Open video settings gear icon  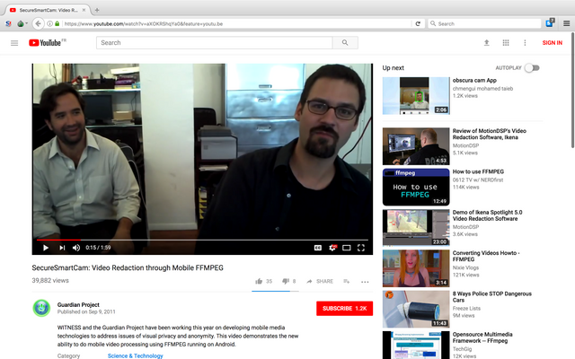point(332,248)
